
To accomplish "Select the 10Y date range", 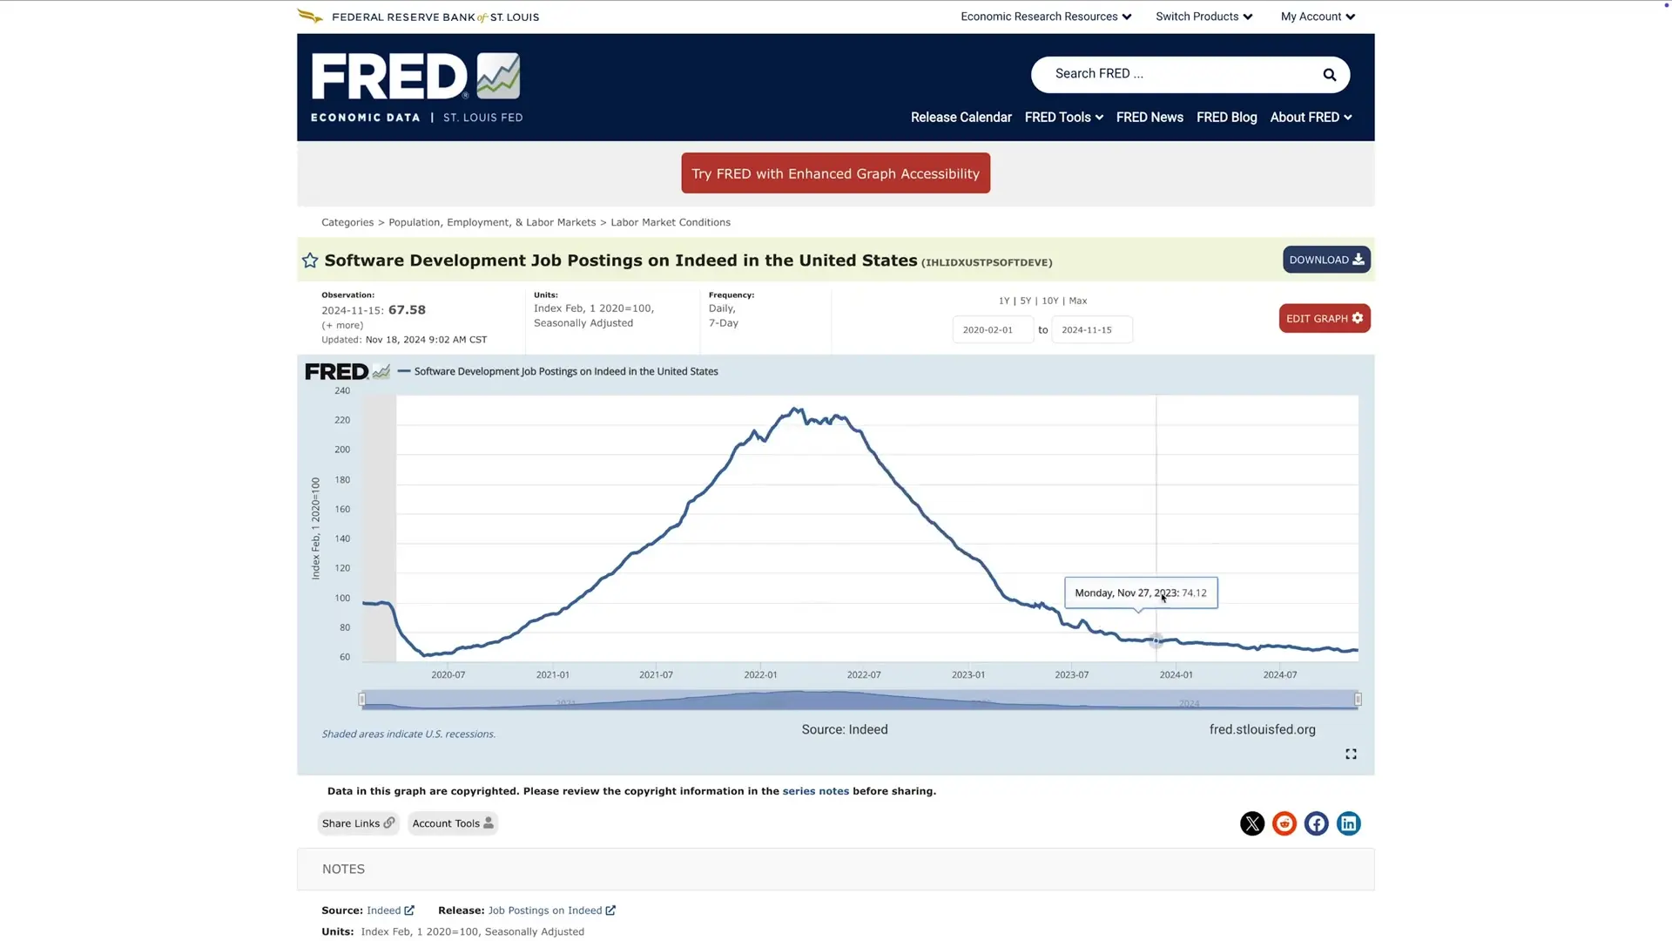I will coord(1050,301).
